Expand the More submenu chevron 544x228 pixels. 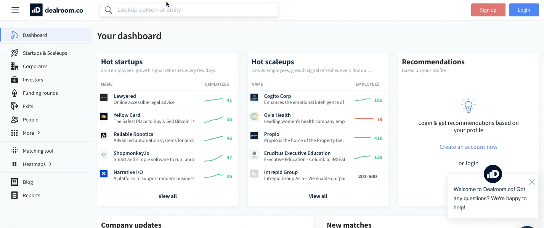pos(39,133)
